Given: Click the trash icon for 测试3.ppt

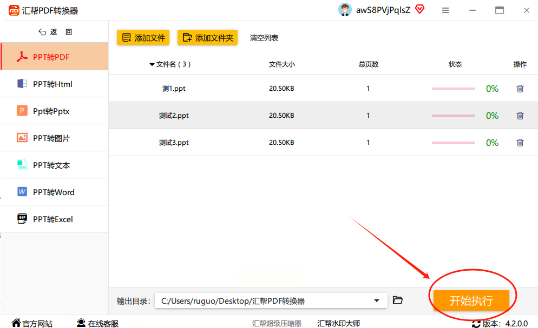Looking at the screenshot, I should point(520,143).
